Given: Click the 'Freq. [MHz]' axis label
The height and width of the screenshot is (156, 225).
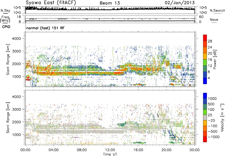Looking at the screenshot, I should (5, 19).
